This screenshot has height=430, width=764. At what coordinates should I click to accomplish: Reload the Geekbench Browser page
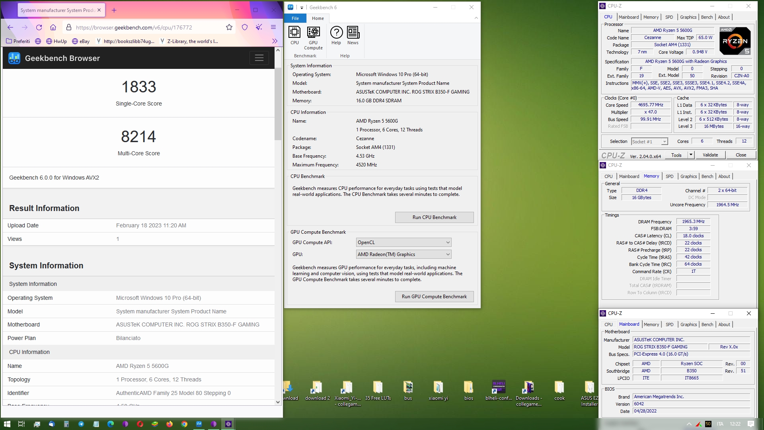tap(39, 27)
